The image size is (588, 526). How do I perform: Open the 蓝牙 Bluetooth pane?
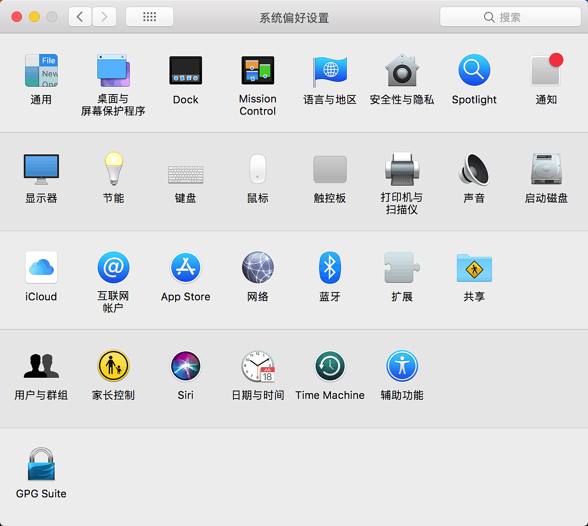[330, 268]
